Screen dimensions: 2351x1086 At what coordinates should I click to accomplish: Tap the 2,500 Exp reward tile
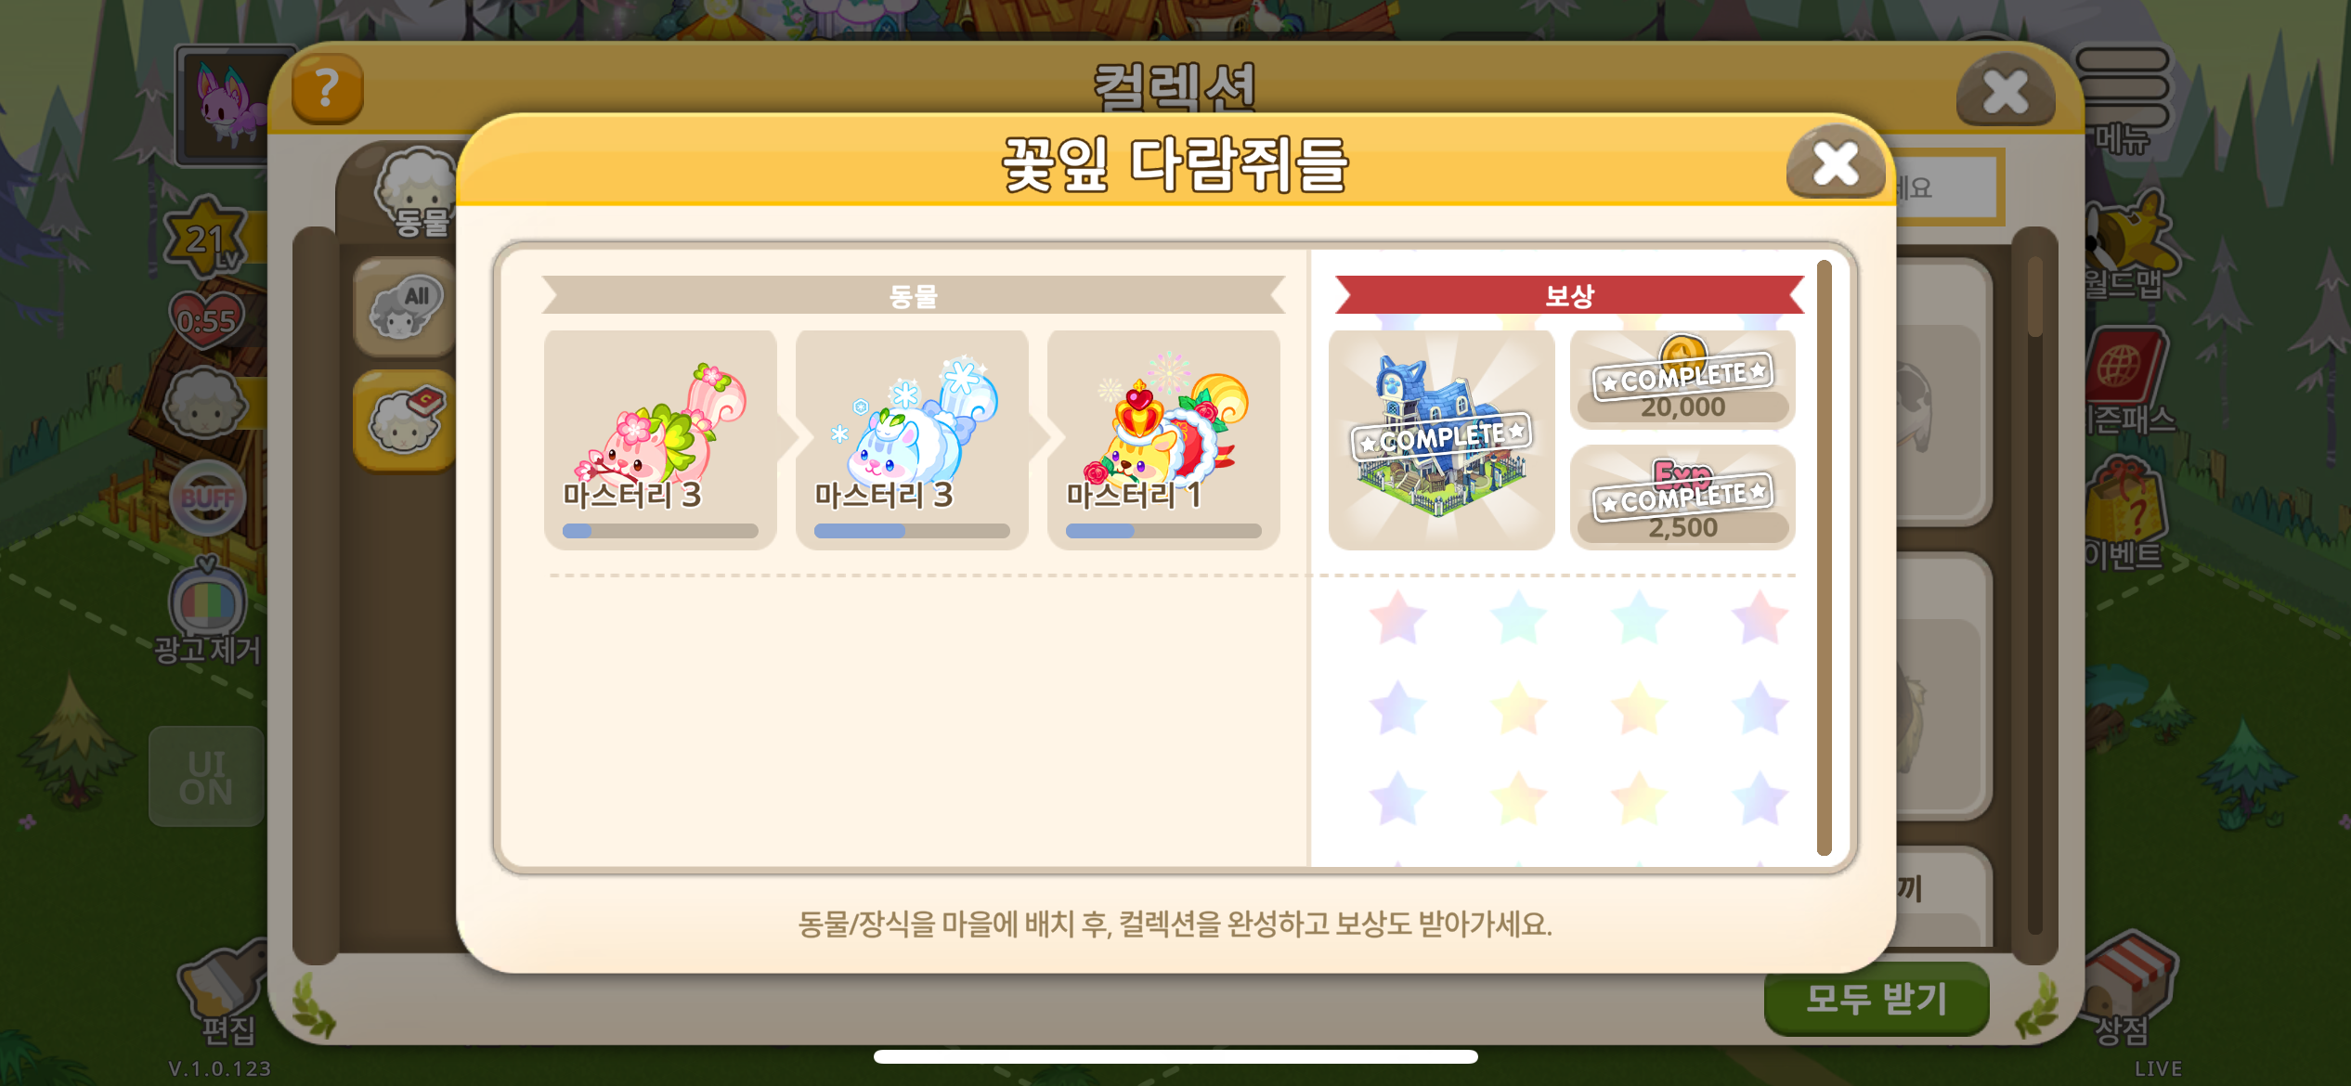[1682, 498]
